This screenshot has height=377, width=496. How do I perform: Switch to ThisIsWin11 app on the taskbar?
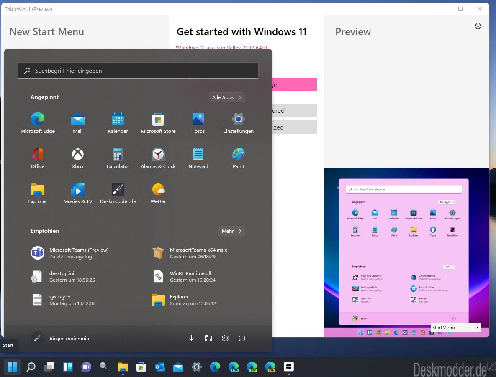289,367
